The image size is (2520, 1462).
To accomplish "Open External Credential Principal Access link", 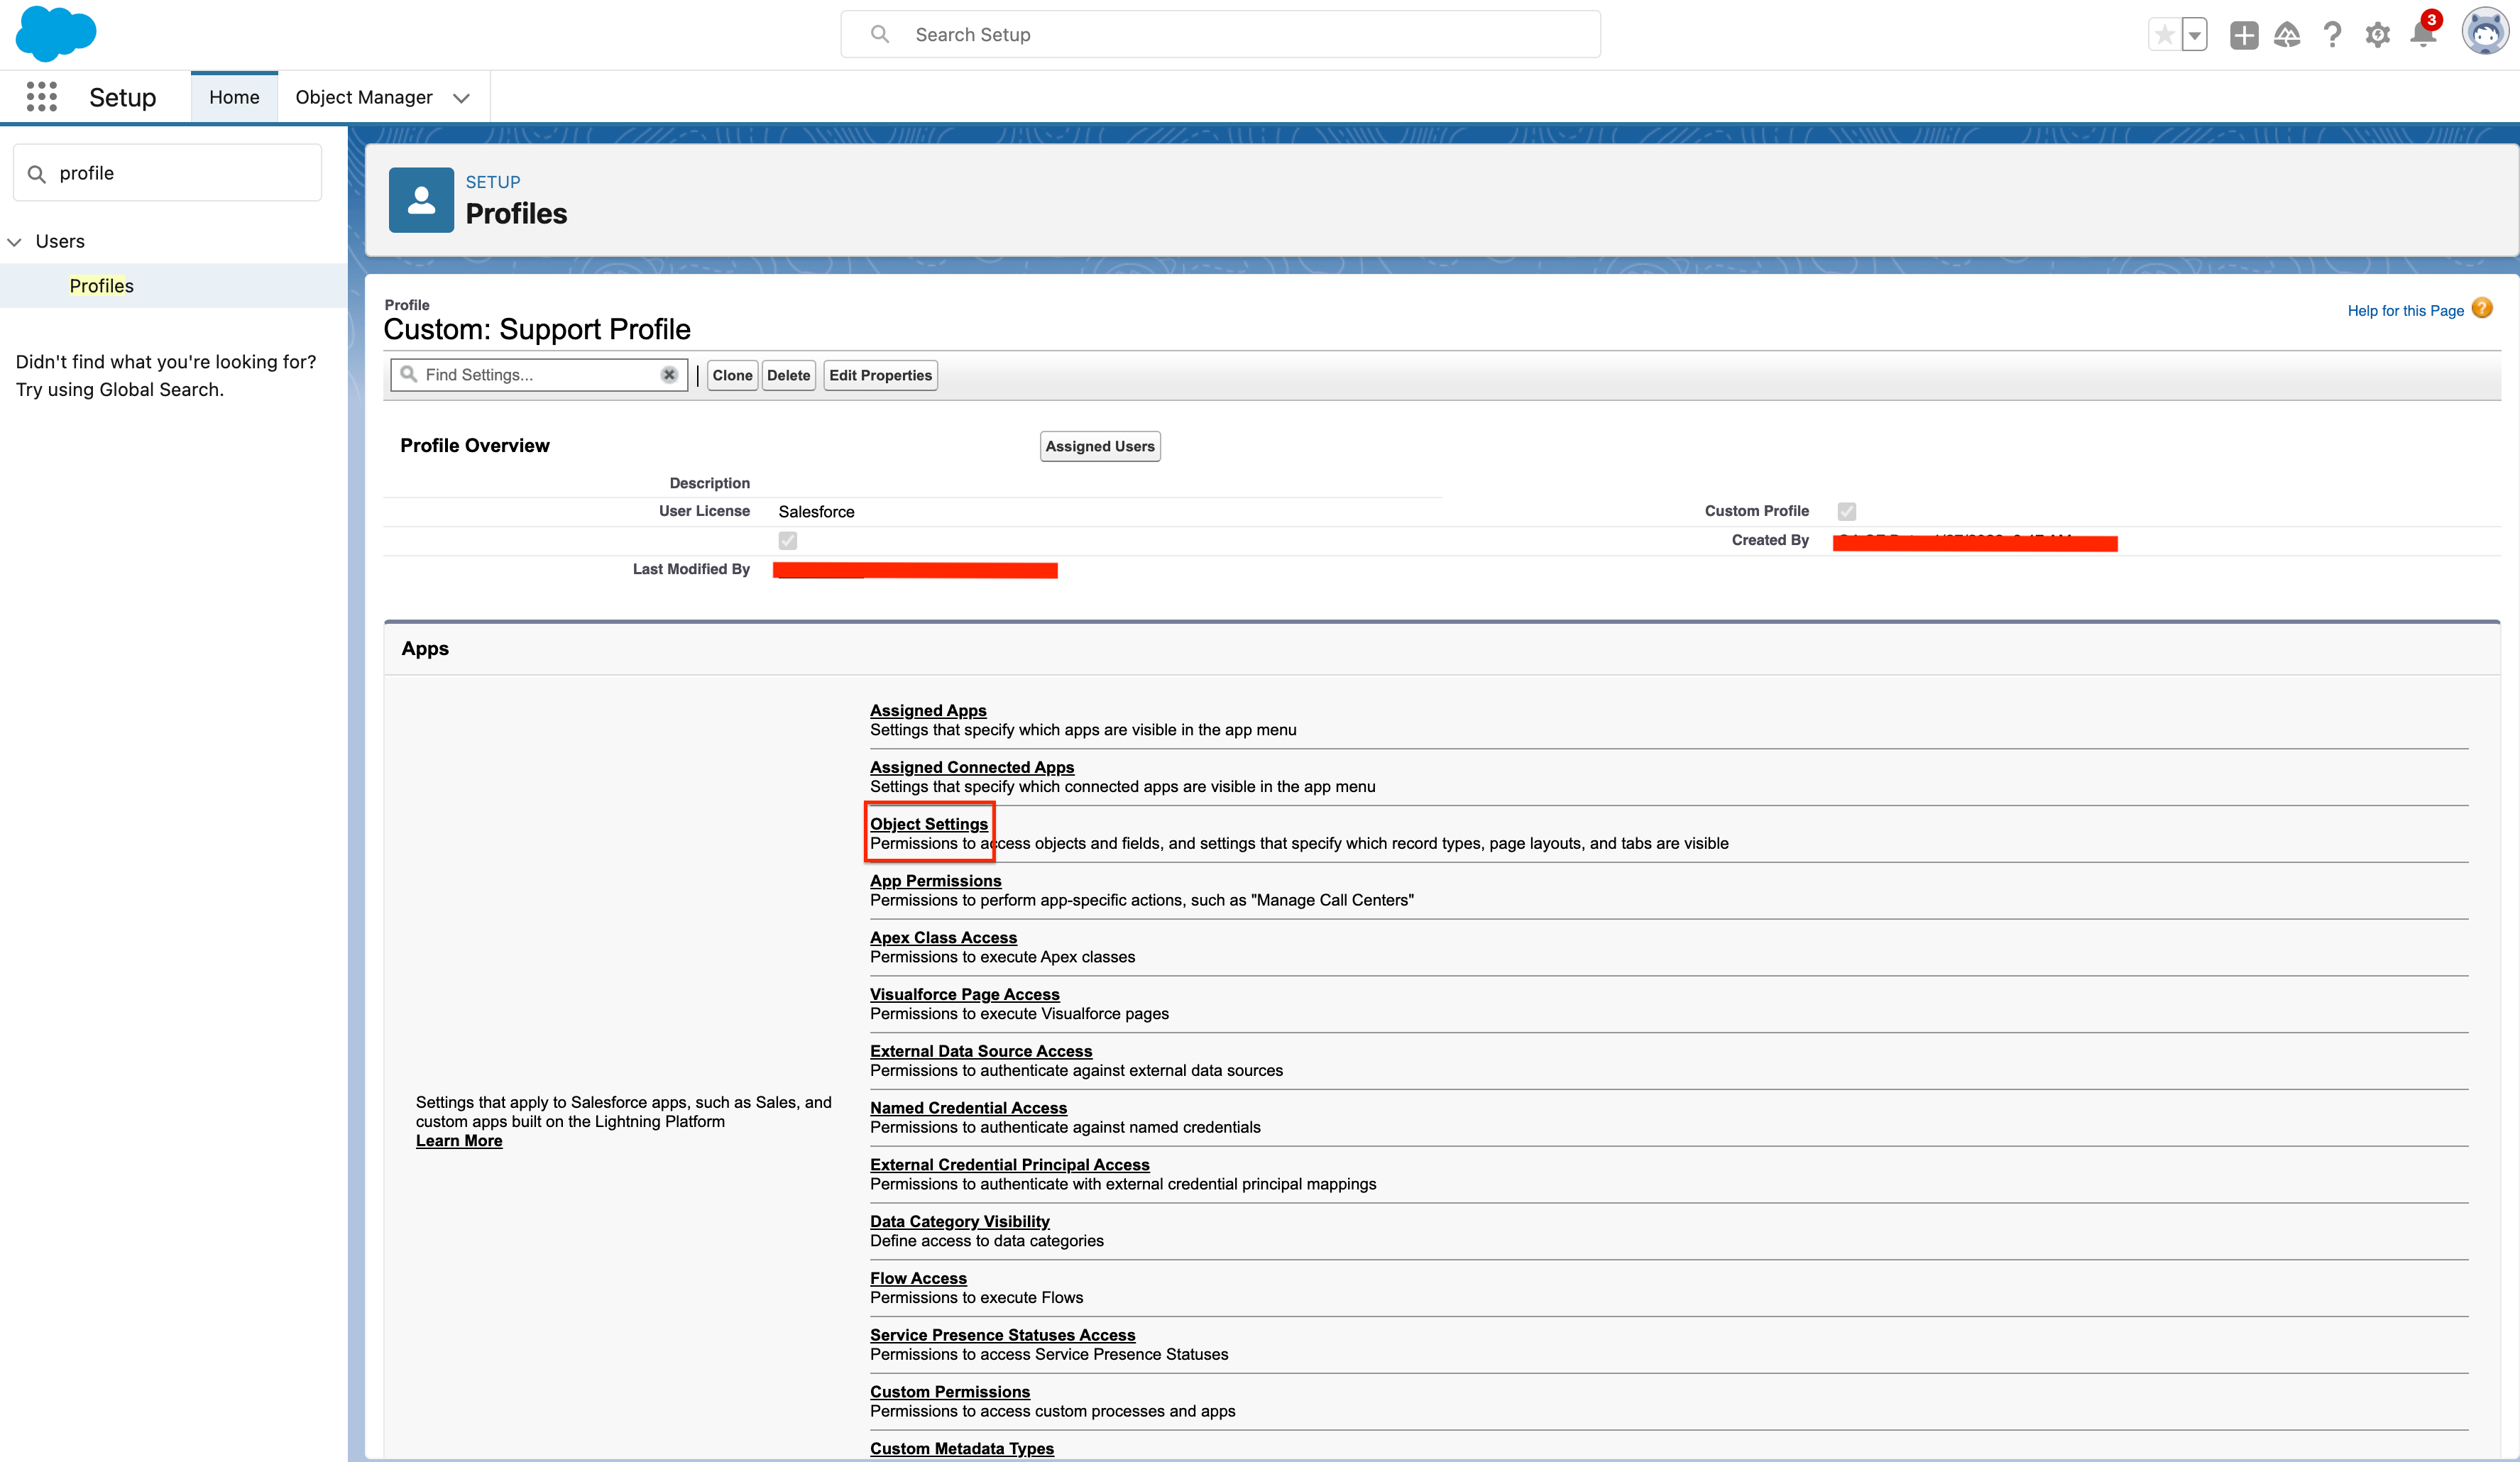I will point(1010,1166).
